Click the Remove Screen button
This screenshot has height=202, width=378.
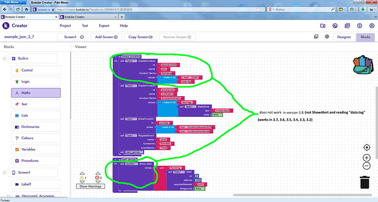pyautogui.click(x=177, y=37)
